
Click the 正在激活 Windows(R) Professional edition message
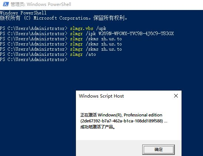pyautogui.click(x=121, y=115)
